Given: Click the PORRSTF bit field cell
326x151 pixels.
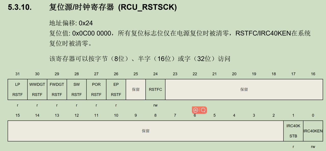Looking at the screenshot, I should click(96, 89).
